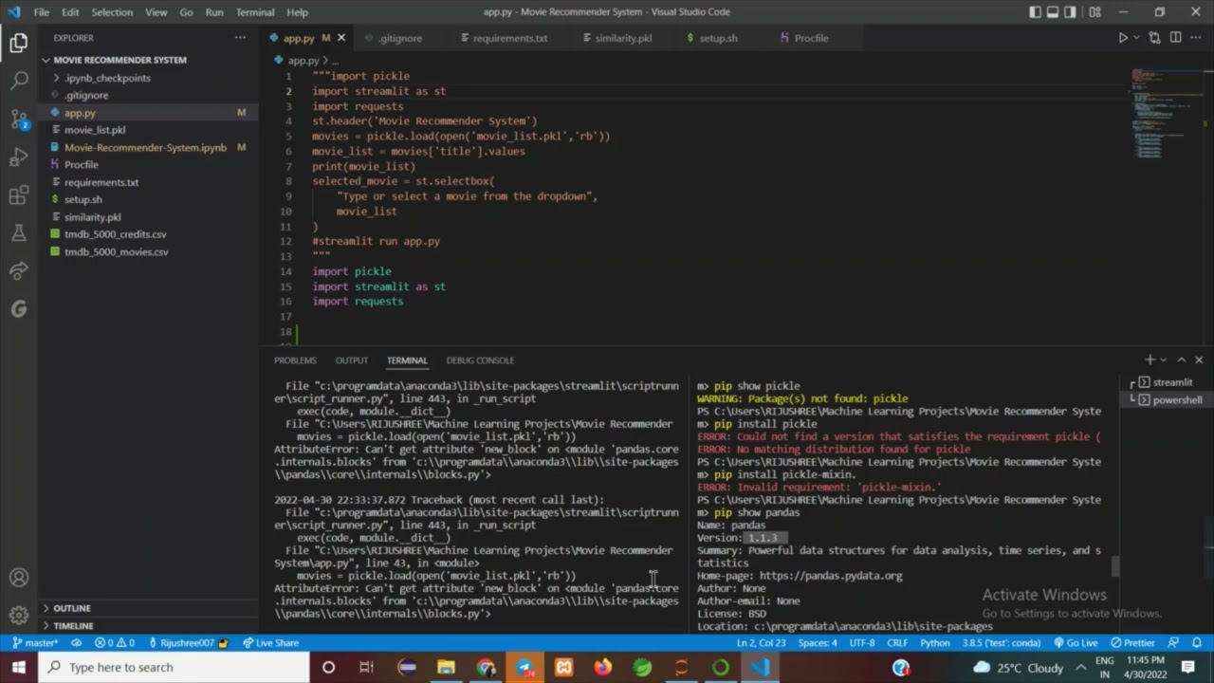1214x683 pixels.
Task: Split the editor to the right
Action: [1175, 38]
